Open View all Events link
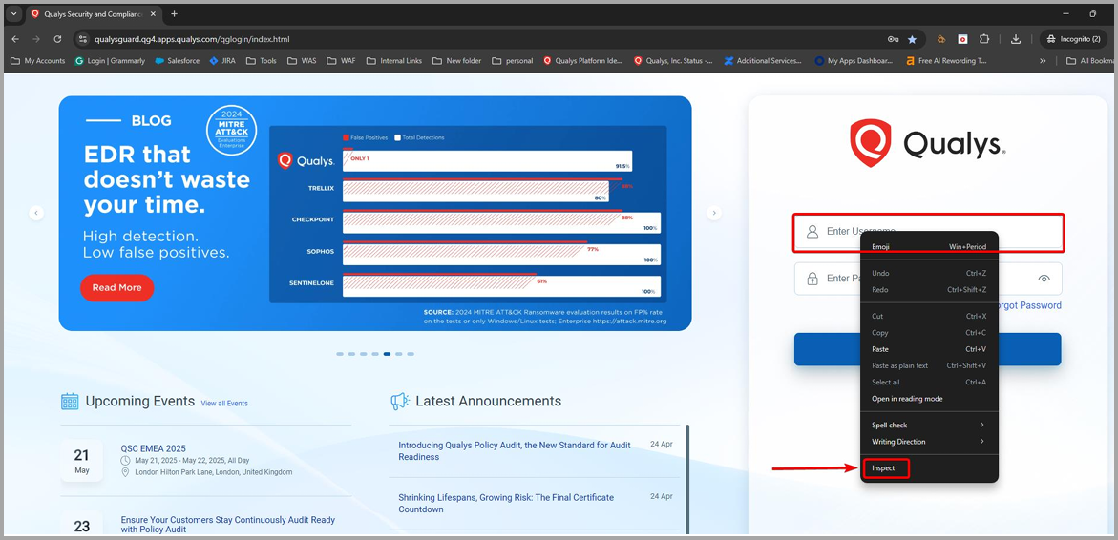Screen dimensions: 1118x540 [x=224, y=404]
